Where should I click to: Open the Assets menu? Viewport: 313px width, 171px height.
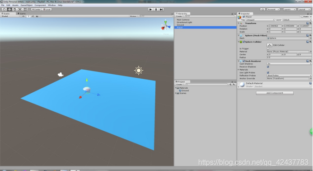(15, 5)
